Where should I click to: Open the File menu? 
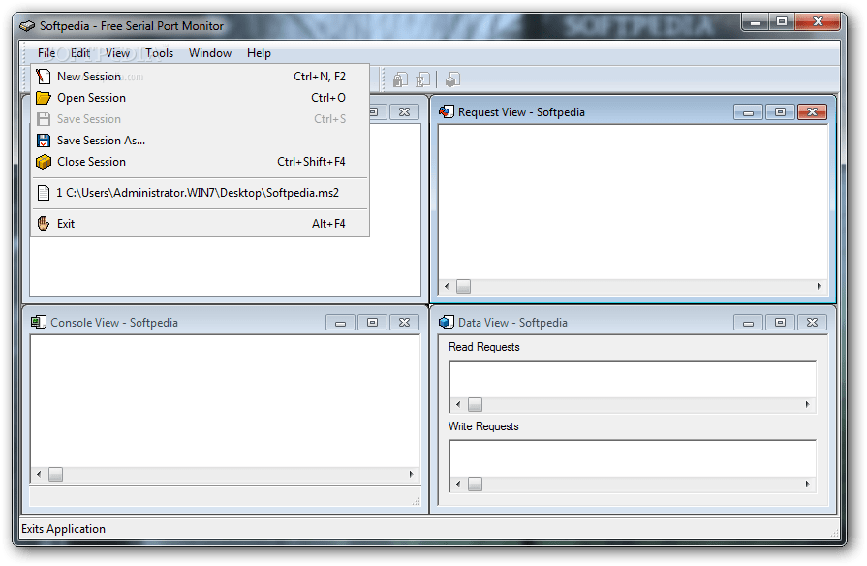pos(46,53)
